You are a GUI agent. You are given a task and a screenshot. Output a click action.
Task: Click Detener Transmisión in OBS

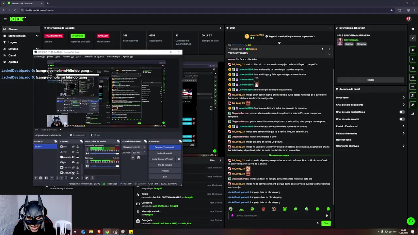coord(165,147)
